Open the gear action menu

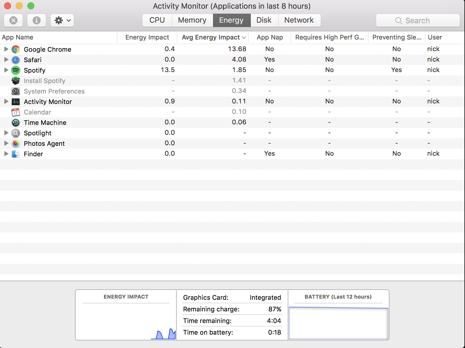point(62,20)
